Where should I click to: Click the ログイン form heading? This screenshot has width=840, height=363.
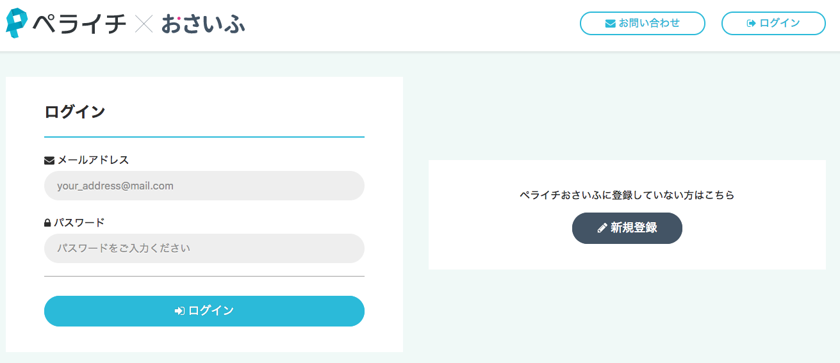[75, 112]
